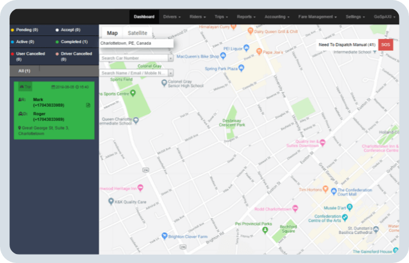Click the Search Car Number field
The height and width of the screenshot is (263, 409).
pos(134,58)
